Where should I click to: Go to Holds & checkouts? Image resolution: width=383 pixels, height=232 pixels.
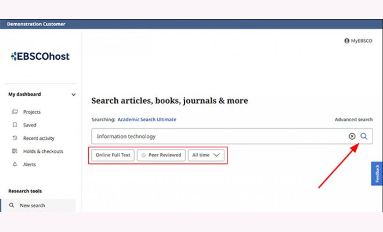[43, 151]
